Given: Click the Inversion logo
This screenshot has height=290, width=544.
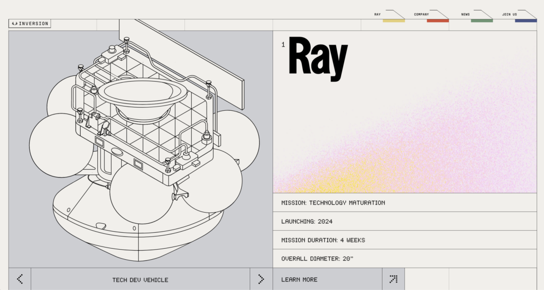Looking at the screenshot, I should click(30, 23).
